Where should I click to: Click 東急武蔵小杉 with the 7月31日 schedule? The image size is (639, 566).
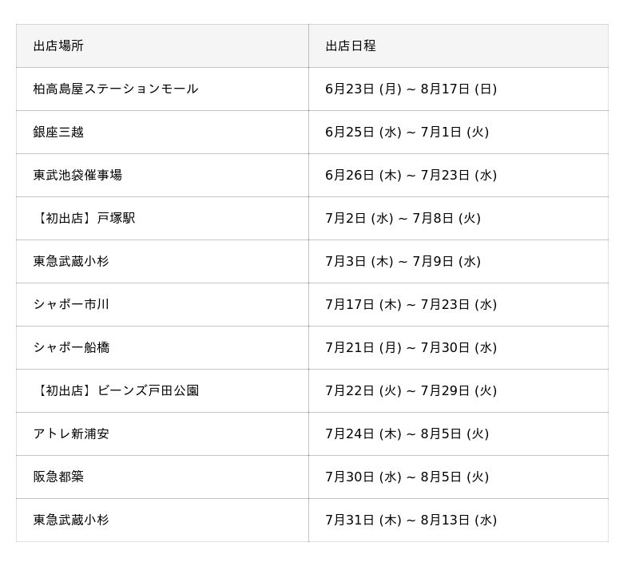tap(71, 520)
